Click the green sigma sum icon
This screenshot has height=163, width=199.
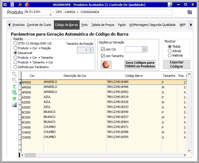(x=15, y=87)
